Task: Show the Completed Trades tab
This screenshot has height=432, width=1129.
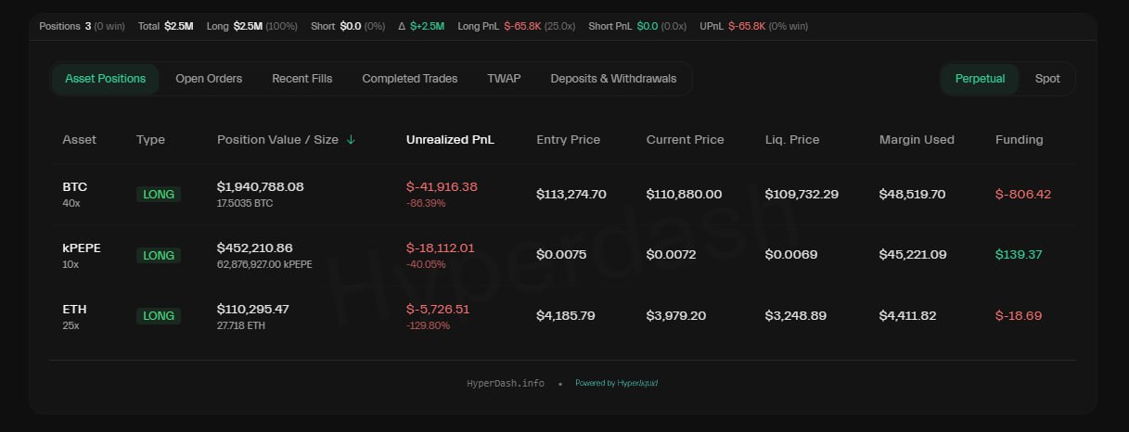Action: pos(409,79)
